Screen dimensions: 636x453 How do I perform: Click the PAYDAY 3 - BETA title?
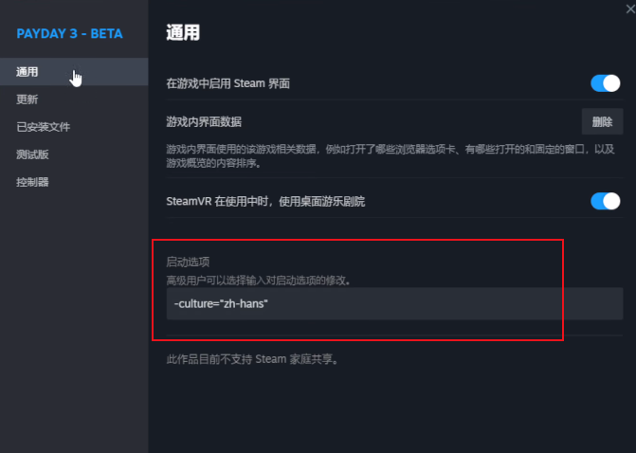coord(69,34)
